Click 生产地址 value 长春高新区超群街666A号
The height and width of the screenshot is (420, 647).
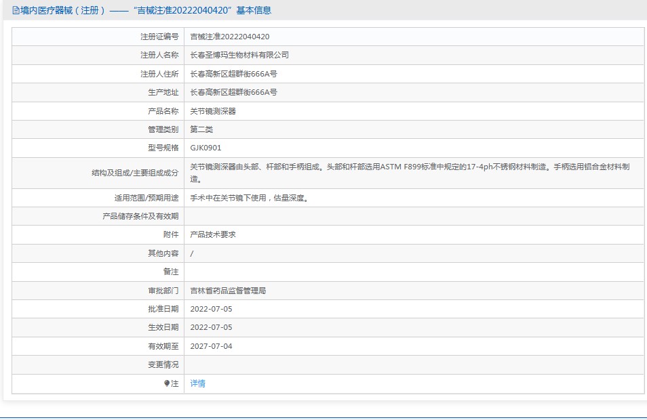[x=233, y=92]
